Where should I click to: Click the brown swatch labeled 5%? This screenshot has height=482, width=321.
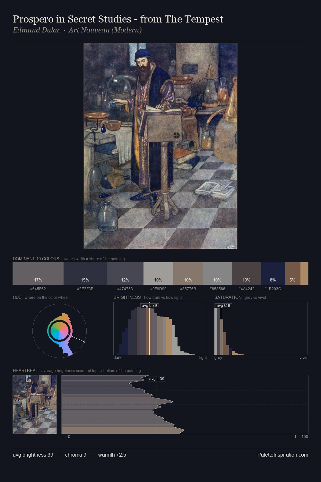pyautogui.click(x=292, y=273)
